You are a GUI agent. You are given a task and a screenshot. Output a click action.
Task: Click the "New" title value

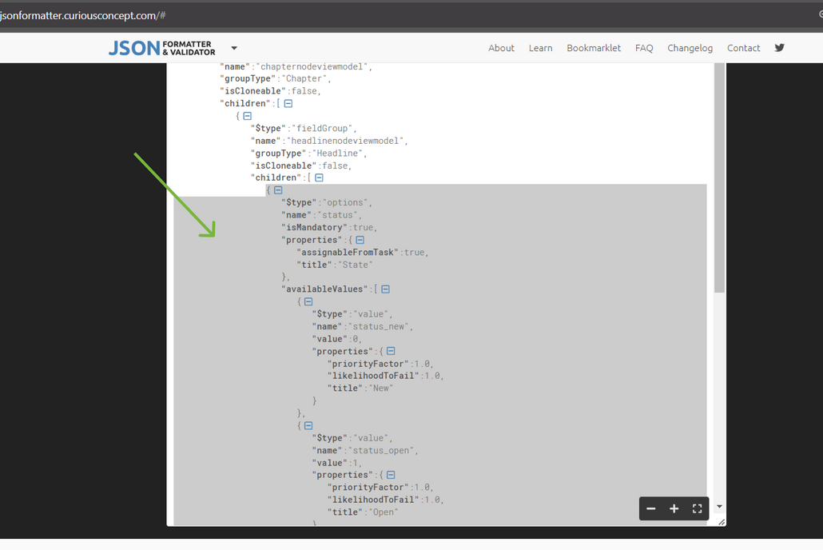pyautogui.click(x=380, y=389)
